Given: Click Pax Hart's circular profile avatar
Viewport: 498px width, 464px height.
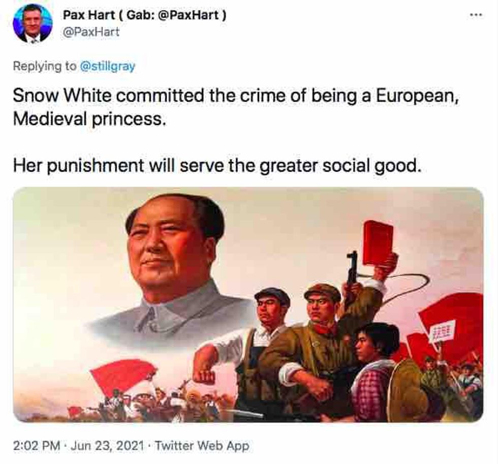Looking at the screenshot, I should (33, 24).
